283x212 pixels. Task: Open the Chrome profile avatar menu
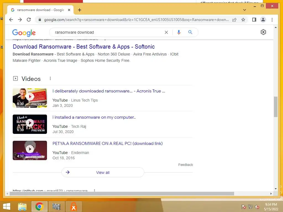263,20
